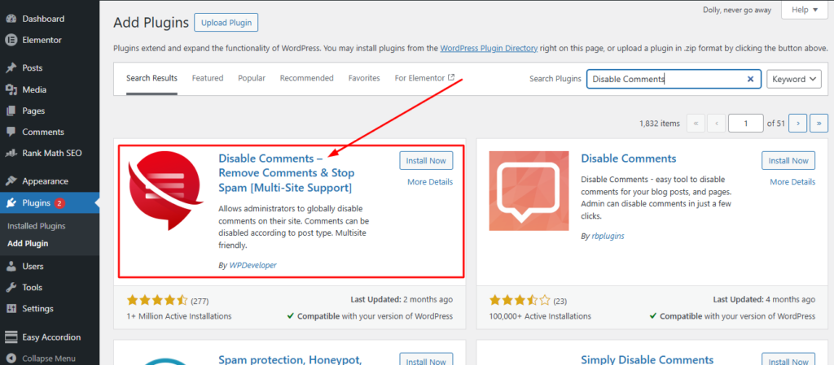This screenshot has height=365, width=834.
Task: Click the Elementor sidebar icon
Action: click(x=11, y=40)
